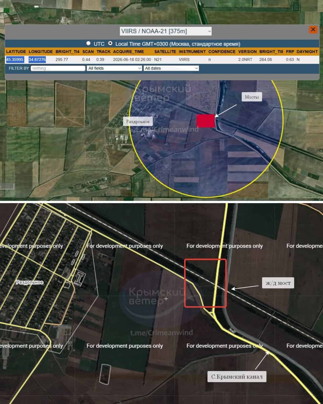323x404 pixels.
Task: Click the VERSION column header
Action: [x=247, y=52]
